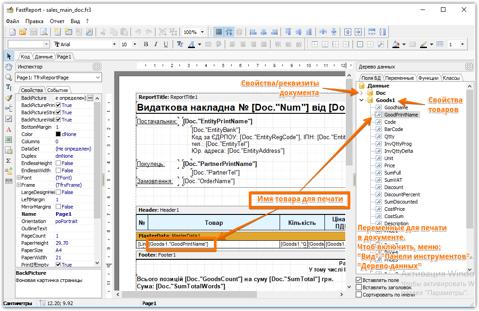
Task: Toggle BackPicturePrintable checkbox
Action: pos(58,105)
